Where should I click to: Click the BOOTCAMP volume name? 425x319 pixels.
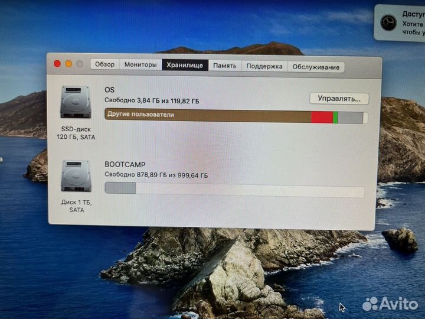(125, 164)
